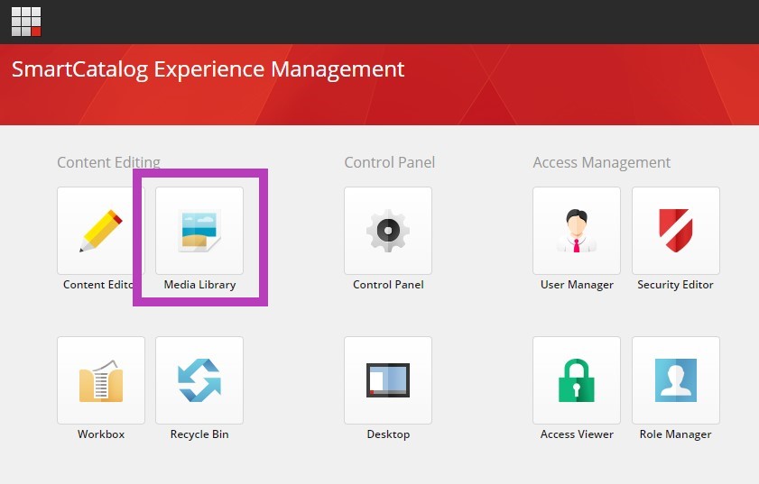Click the Desktop text label

click(388, 434)
